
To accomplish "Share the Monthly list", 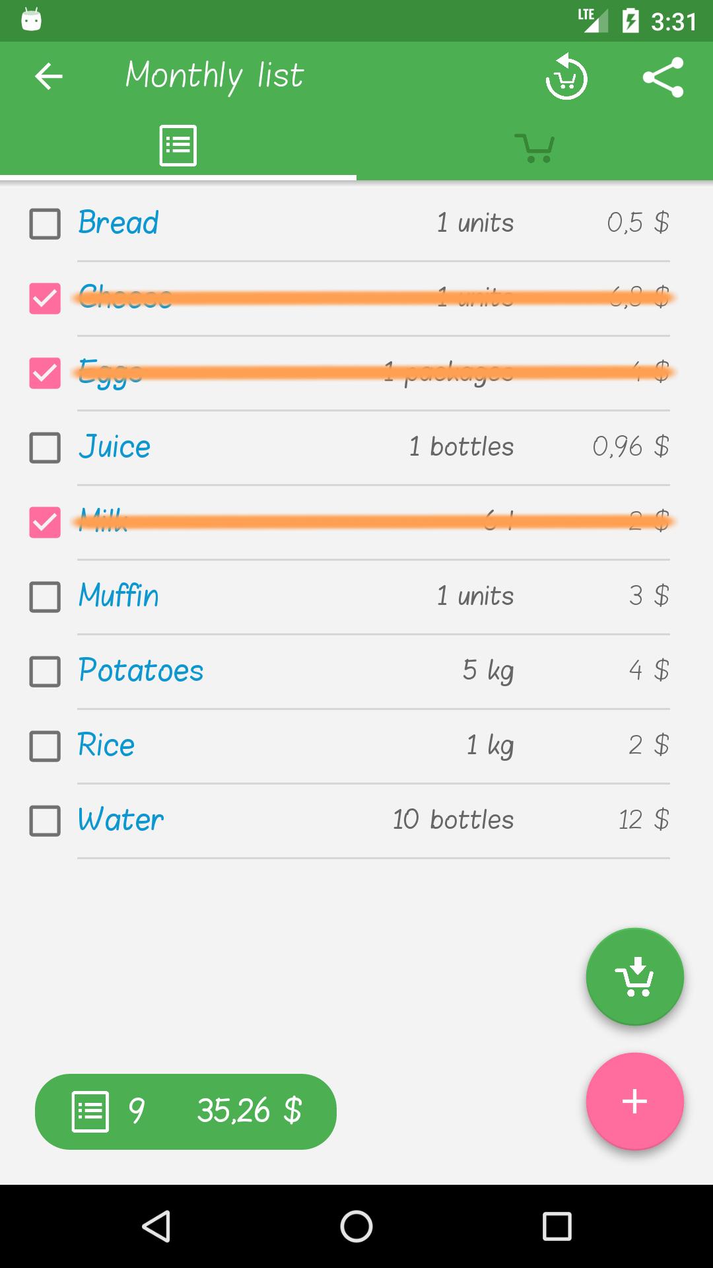I will click(663, 77).
